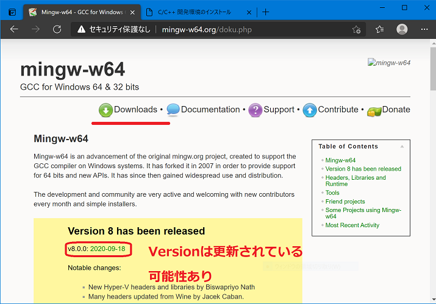Go back using the browser back arrow

(15, 29)
